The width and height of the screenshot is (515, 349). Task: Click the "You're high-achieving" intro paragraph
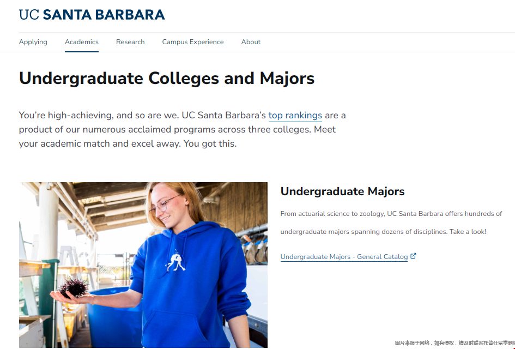(x=183, y=130)
